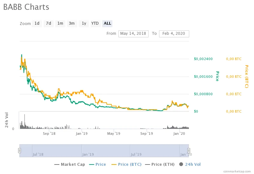Screen dimensions: 254x174
Task: Toggle the 24h Vol series
Action: pos(190,164)
